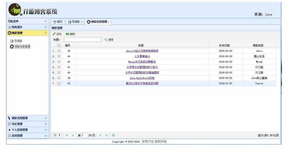
Task: Click the shiro category cell
Action: click(x=259, y=51)
